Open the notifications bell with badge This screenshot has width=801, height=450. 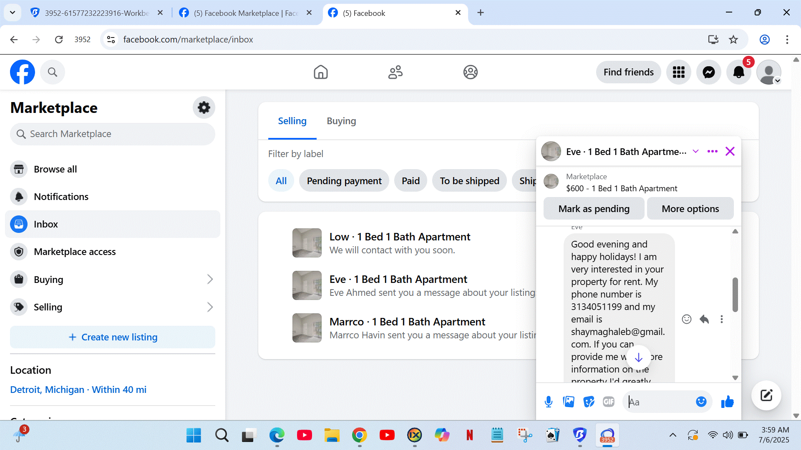point(738,72)
